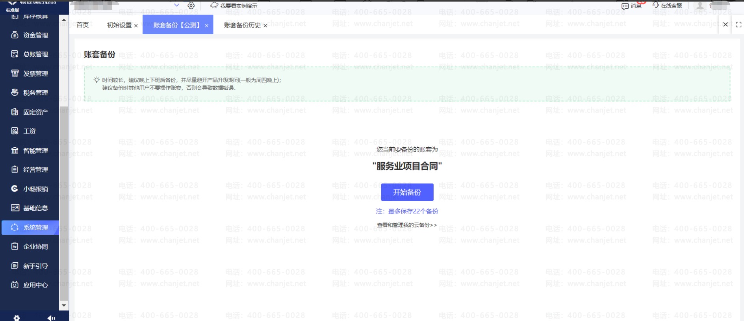Go to 发票管理 via its sidebar icon

15,73
